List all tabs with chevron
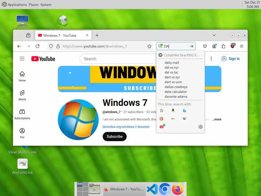This screenshot has height=196, width=261. (214, 35)
